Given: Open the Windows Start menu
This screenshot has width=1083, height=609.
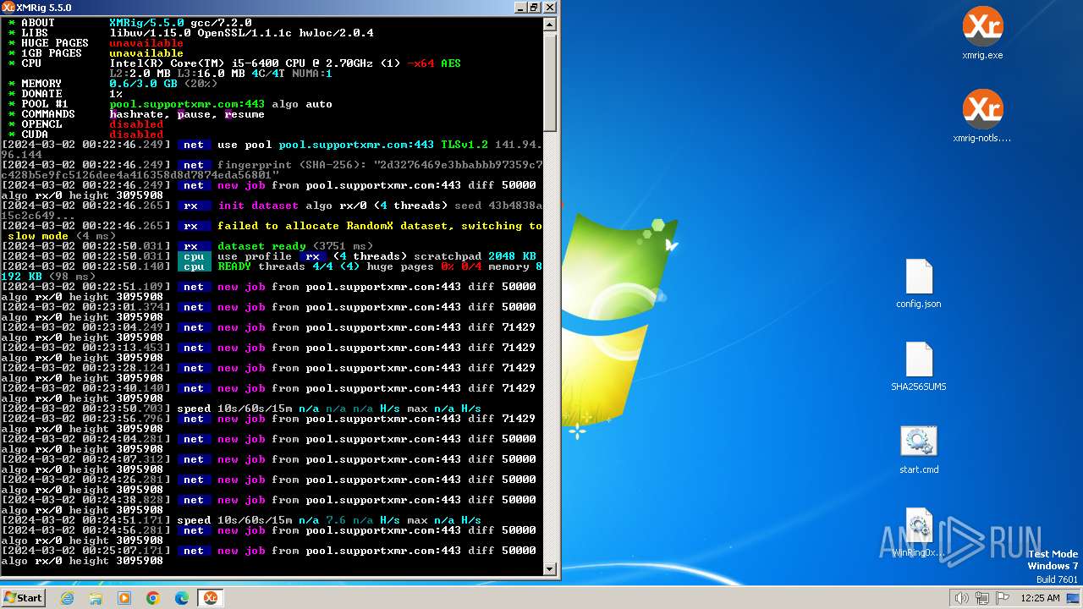Looking at the screenshot, I should [x=23, y=597].
